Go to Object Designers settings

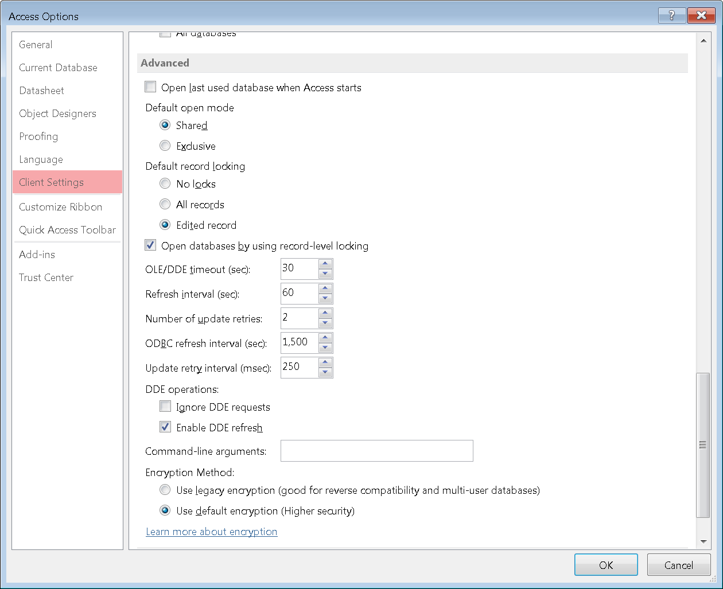(67, 114)
